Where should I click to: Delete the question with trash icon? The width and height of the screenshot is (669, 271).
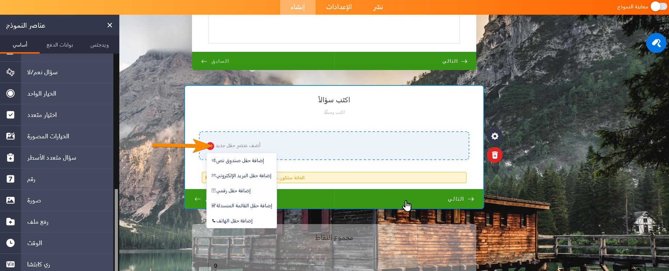click(495, 155)
